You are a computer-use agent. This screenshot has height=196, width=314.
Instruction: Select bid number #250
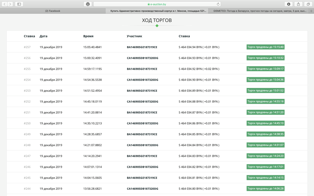click(x=27, y=123)
